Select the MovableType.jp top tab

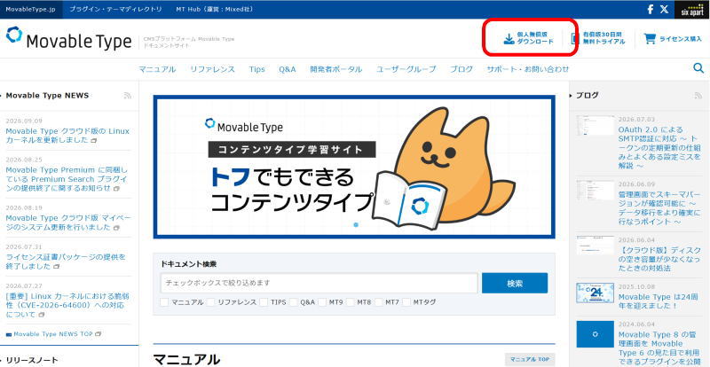coord(31,9)
